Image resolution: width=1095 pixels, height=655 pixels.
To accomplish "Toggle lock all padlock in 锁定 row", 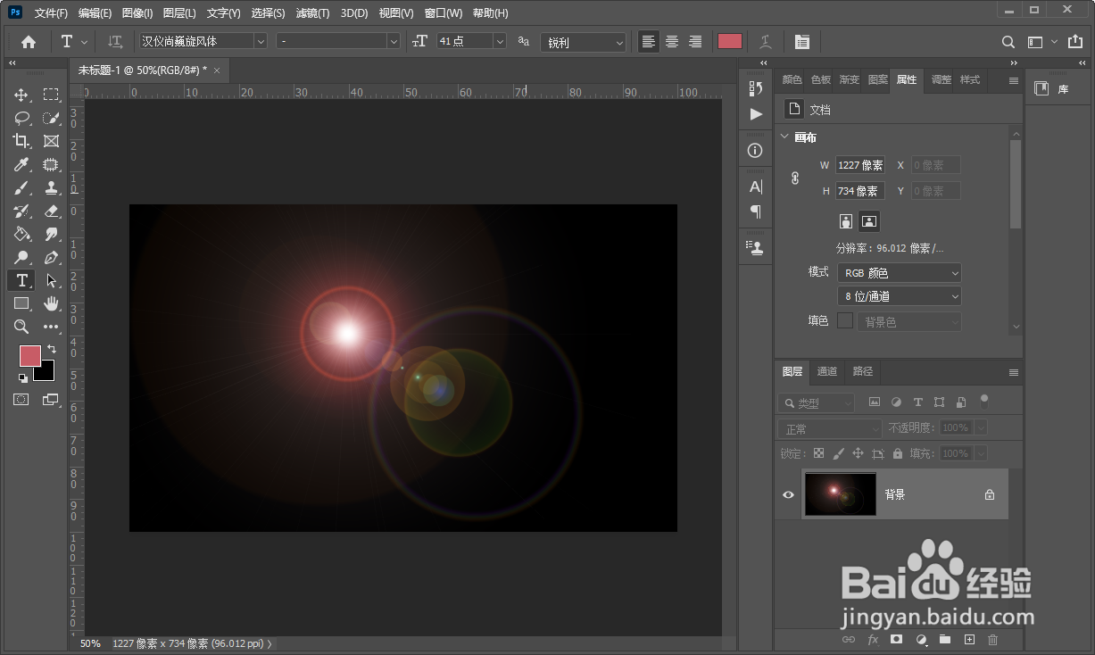I will click(x=898, y=453).
